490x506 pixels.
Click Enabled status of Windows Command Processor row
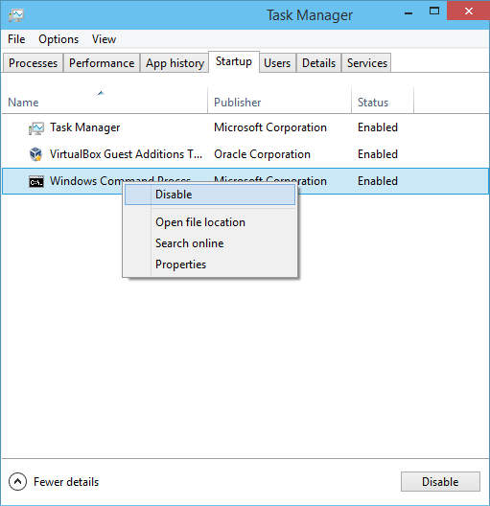pyautogui.click(x=378, y=181)
